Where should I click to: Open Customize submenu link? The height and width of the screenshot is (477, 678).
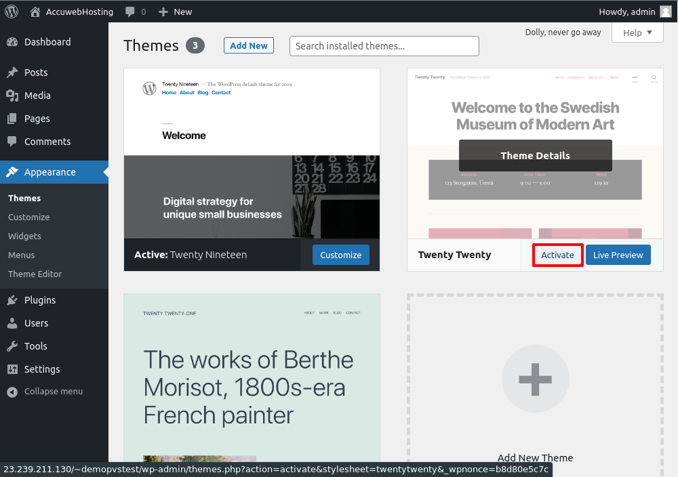pos(29,217)
